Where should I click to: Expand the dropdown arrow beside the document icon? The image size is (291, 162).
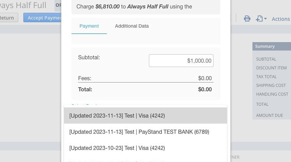click(265, 19)
